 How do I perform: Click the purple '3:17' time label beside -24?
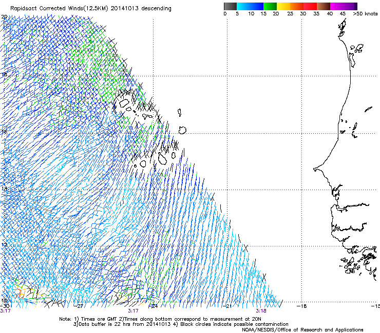click(133, 311)
